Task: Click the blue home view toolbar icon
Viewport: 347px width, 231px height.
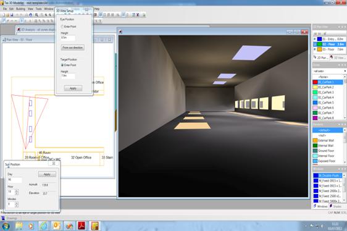Action: click(30, 15)
